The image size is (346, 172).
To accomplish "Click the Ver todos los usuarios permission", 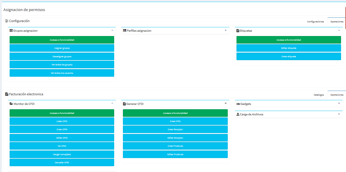I will [62, 73].
